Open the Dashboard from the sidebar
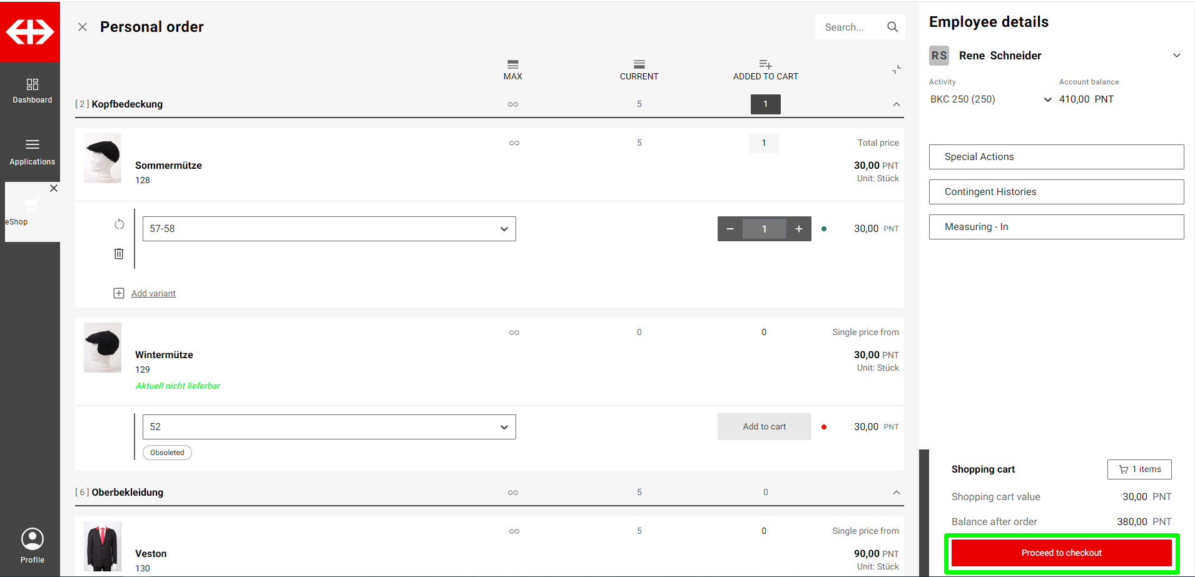Screen dimensions: 1195x577 [x=33, y=91]
